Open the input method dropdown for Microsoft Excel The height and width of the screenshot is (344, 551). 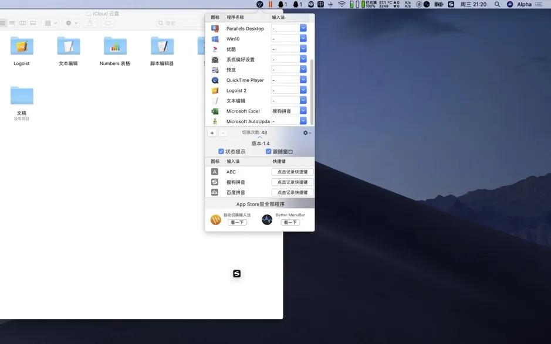tap(302, 111)
